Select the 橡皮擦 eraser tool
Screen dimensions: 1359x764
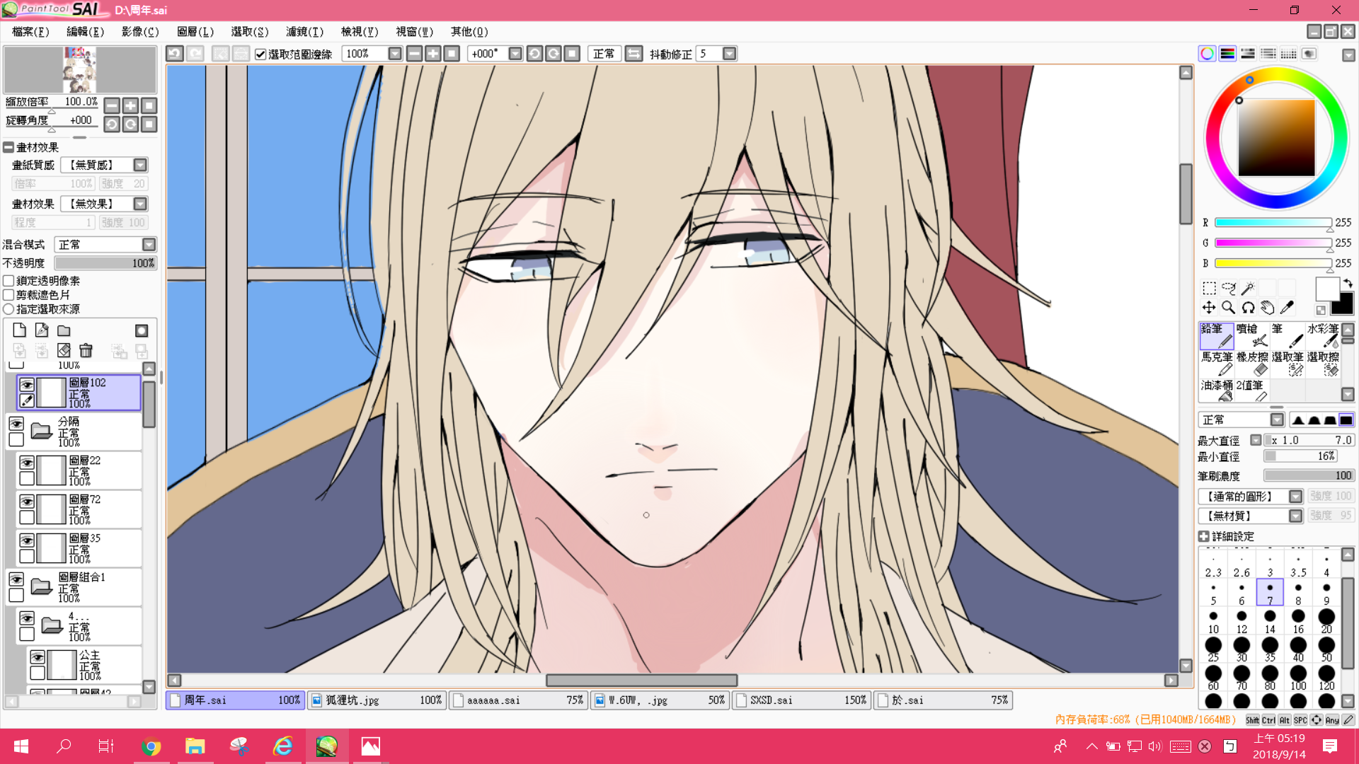pos(1252,364)
